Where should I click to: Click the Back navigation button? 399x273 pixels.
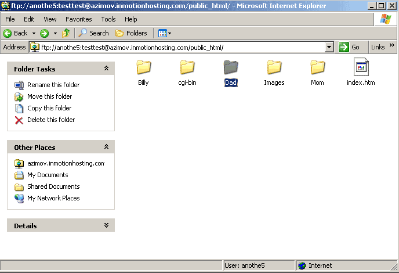(16, 33)
